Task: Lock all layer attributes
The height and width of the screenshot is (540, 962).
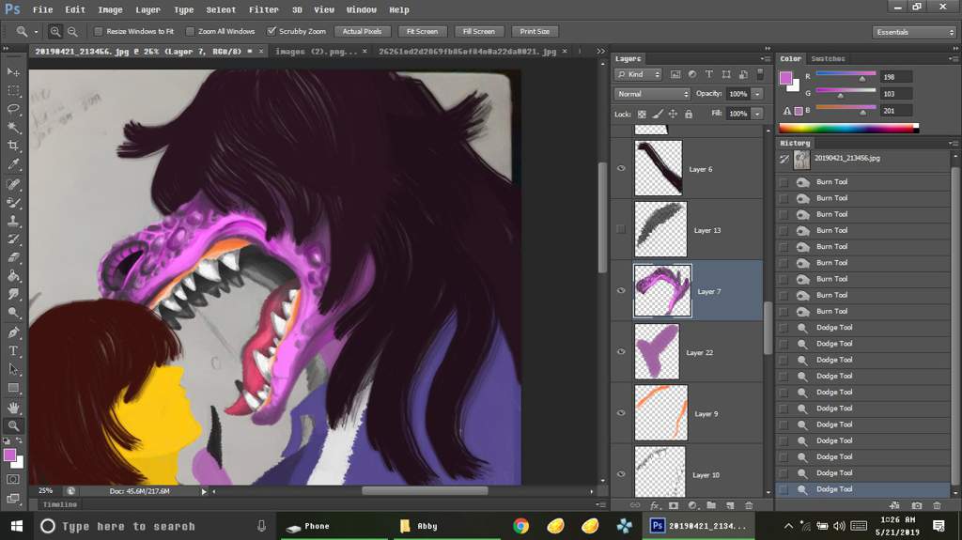Action: tap(689, 115)
